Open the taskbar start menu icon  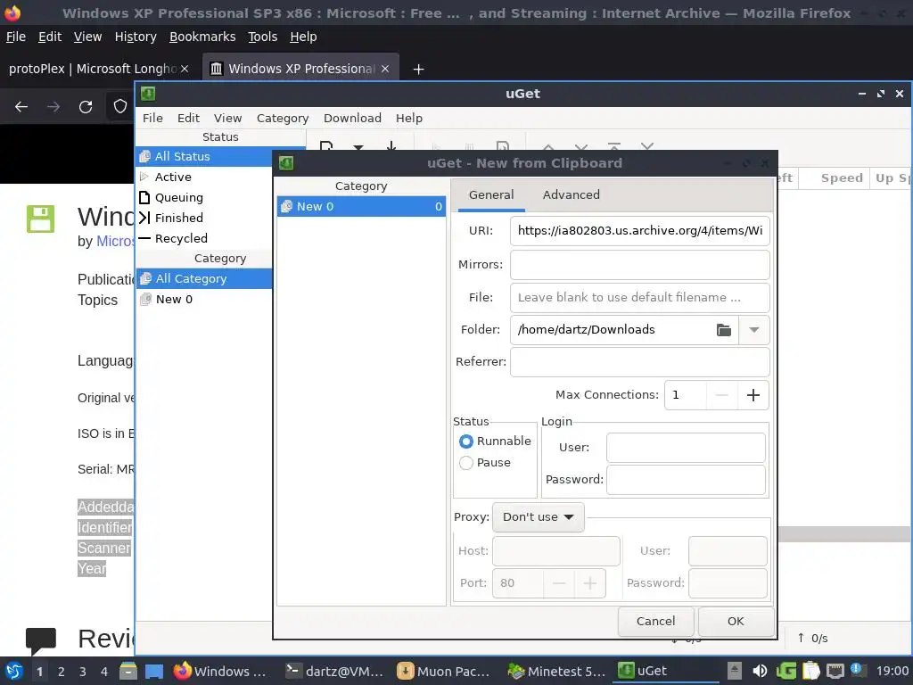[14, 671]
